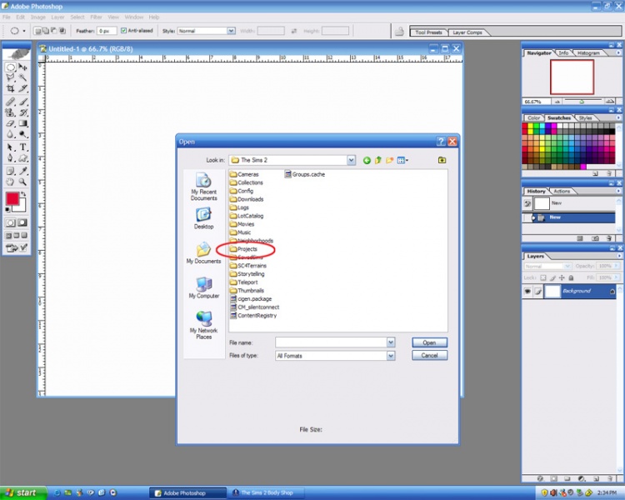The width and height of the screenshot is (625, 500).
Task: Create new folder in Open dialog
Action: pyautogui.click(x=389, y=160)
